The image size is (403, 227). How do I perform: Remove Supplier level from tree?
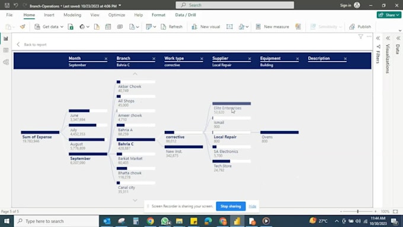250,59
